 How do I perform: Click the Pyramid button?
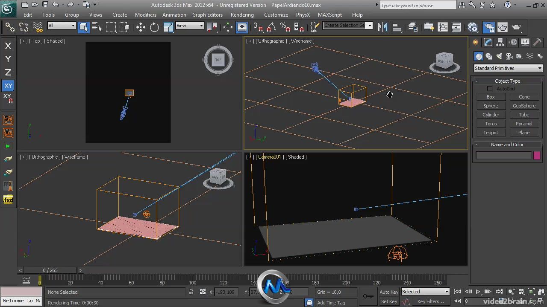click(x=524, y=124)
